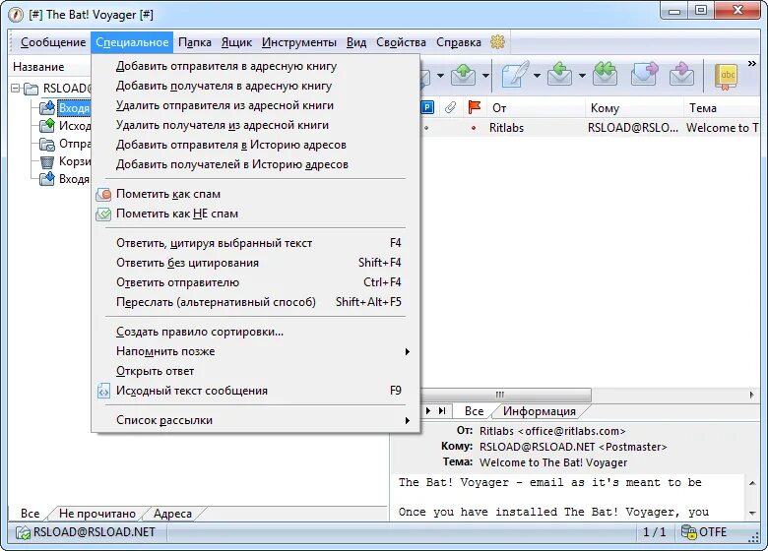Show hidden toolbar buttons via » chevron
This screenshot has width=768, height=551.
[x=752, y=63]
